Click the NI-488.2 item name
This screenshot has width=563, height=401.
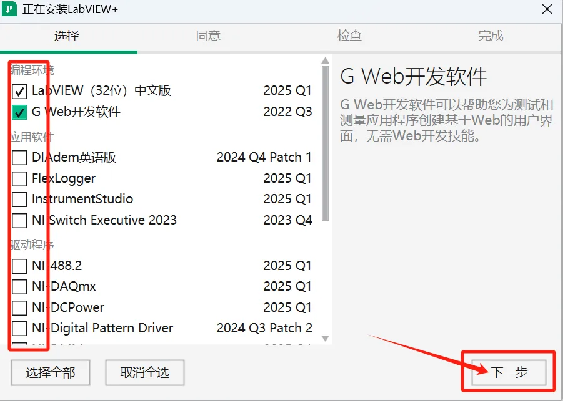(x=57, y=266)
